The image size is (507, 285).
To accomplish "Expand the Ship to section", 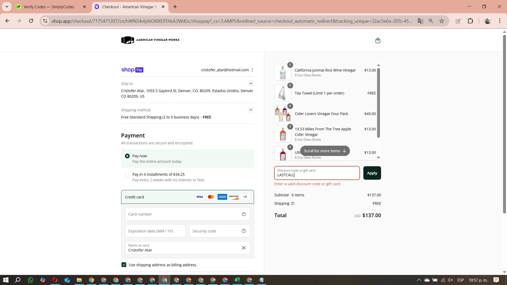I will click(251, 83).
